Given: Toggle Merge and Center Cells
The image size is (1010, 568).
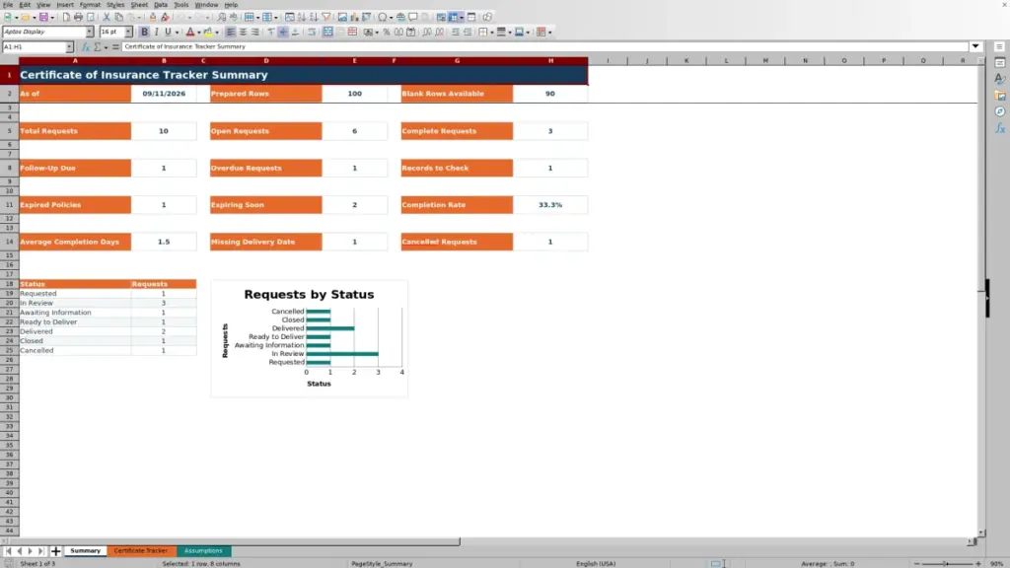Looking at the screenshot, I should [x=327, y=32].
